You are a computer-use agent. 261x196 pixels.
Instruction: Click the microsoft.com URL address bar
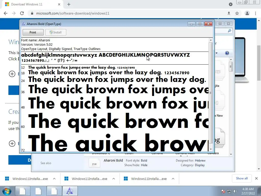[73, 13]
